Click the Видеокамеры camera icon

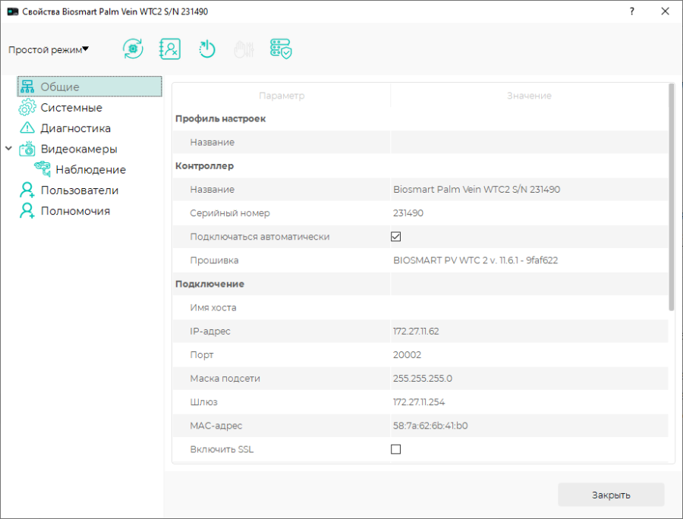point(27,149)
